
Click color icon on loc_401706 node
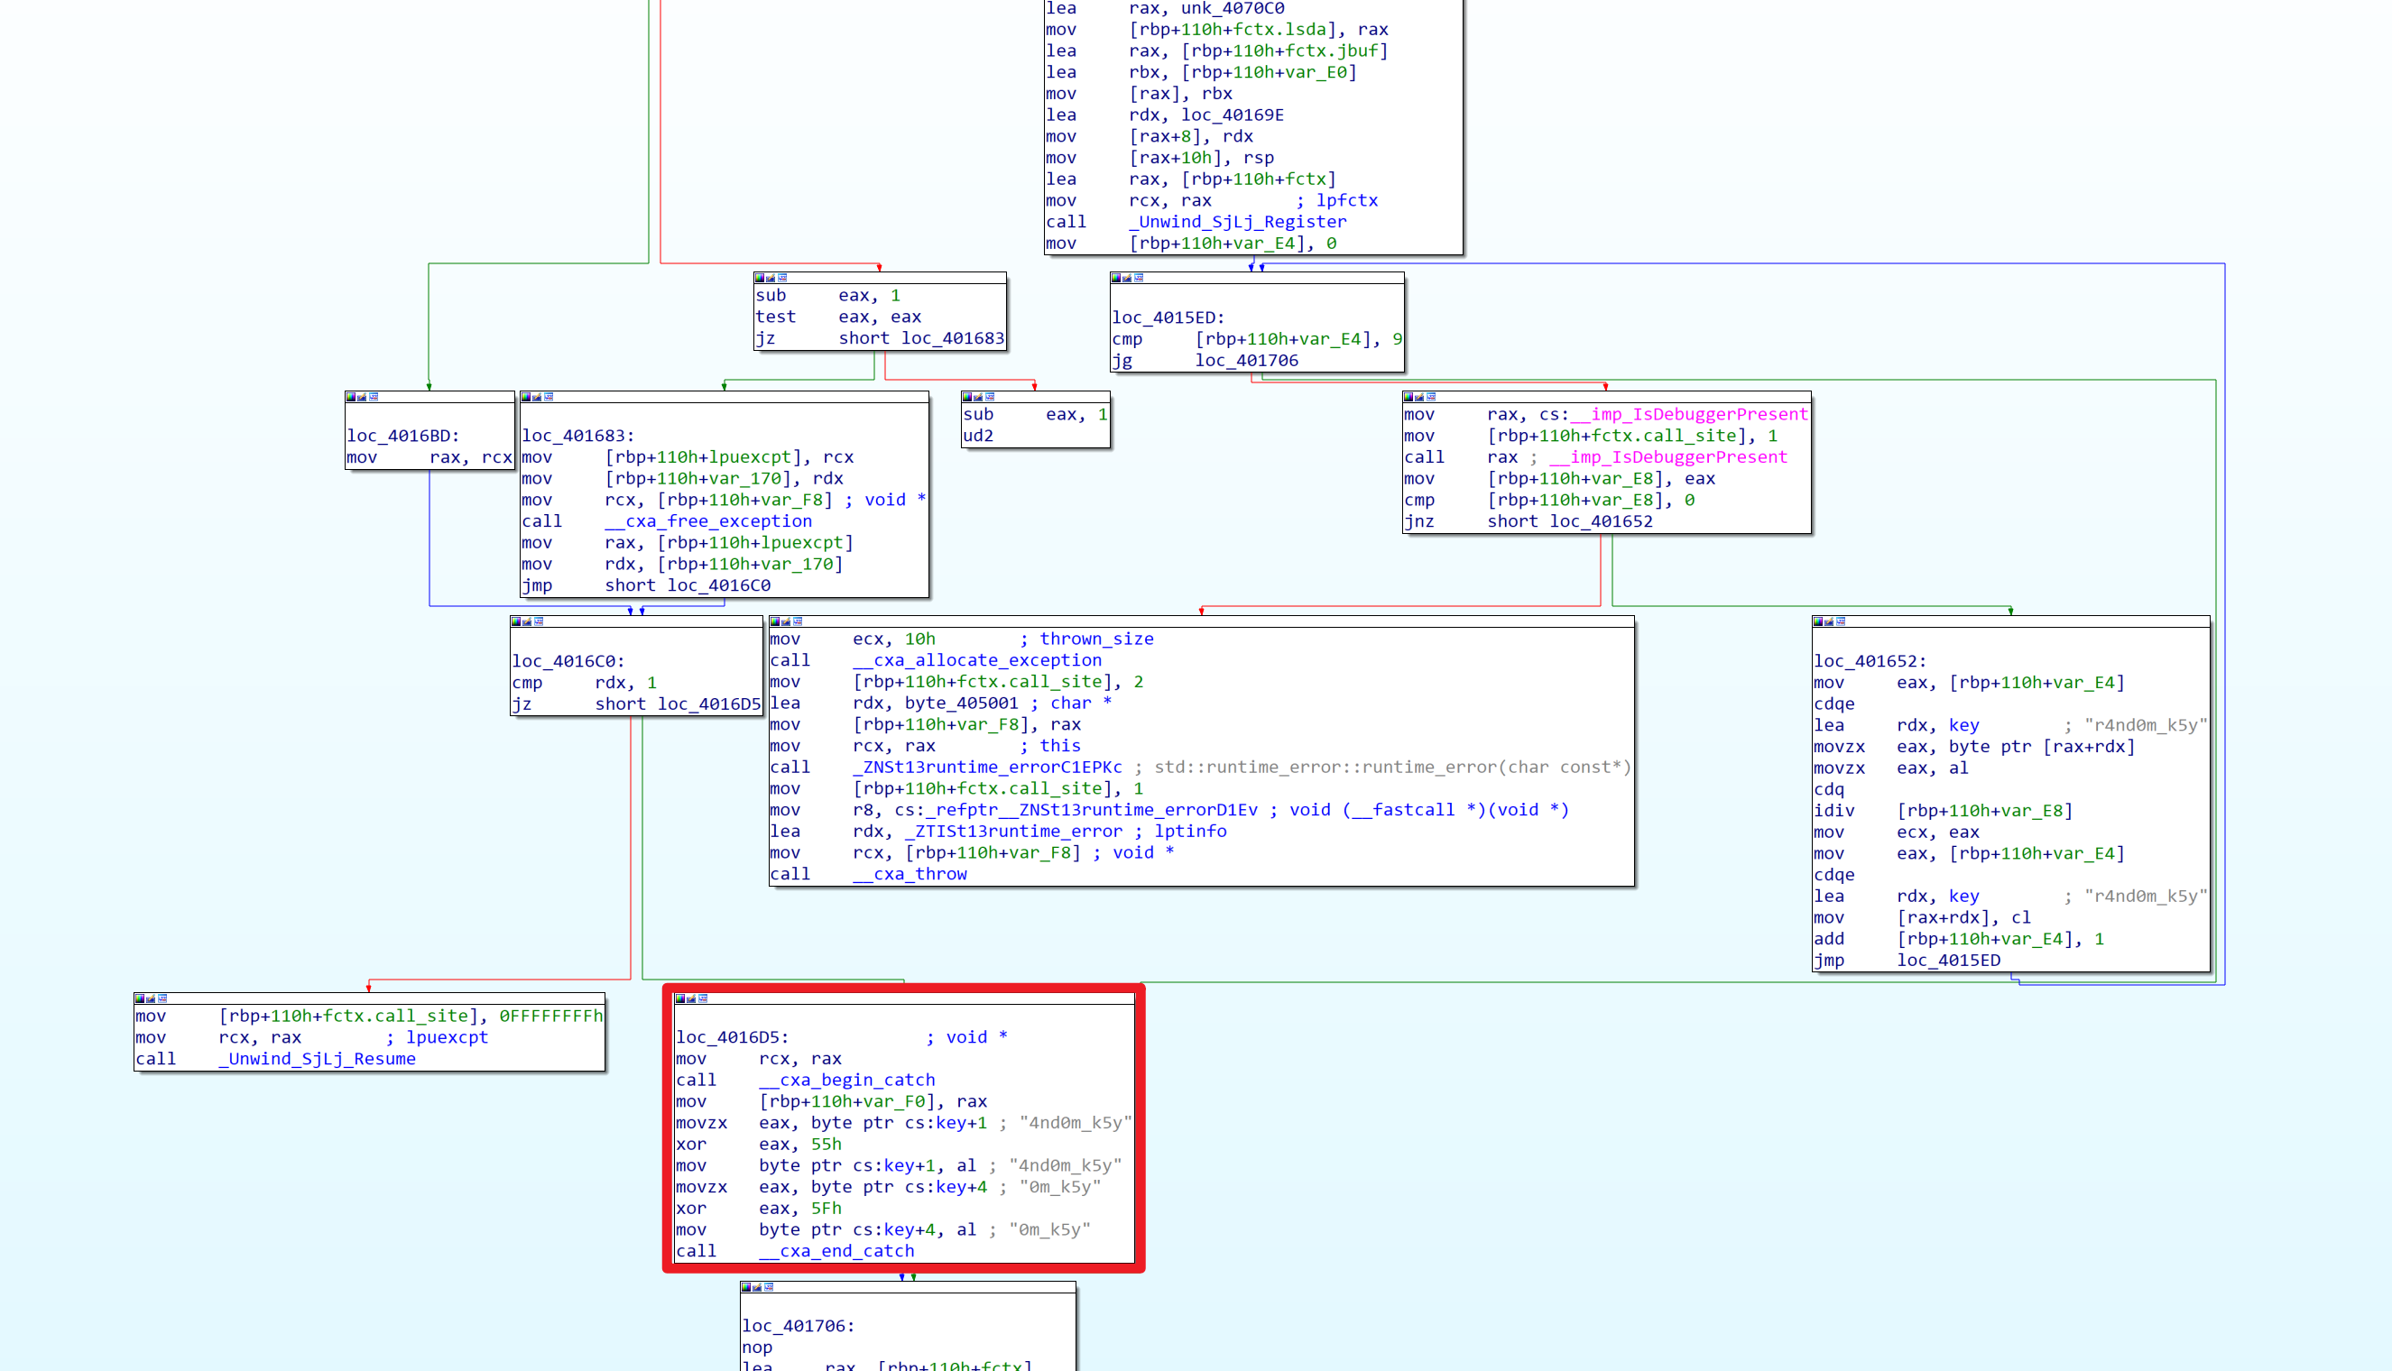(x=747, y=1286)
